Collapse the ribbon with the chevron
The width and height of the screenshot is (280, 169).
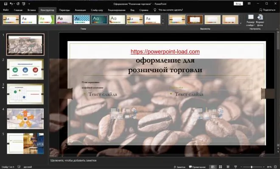[x=277, y=29]
